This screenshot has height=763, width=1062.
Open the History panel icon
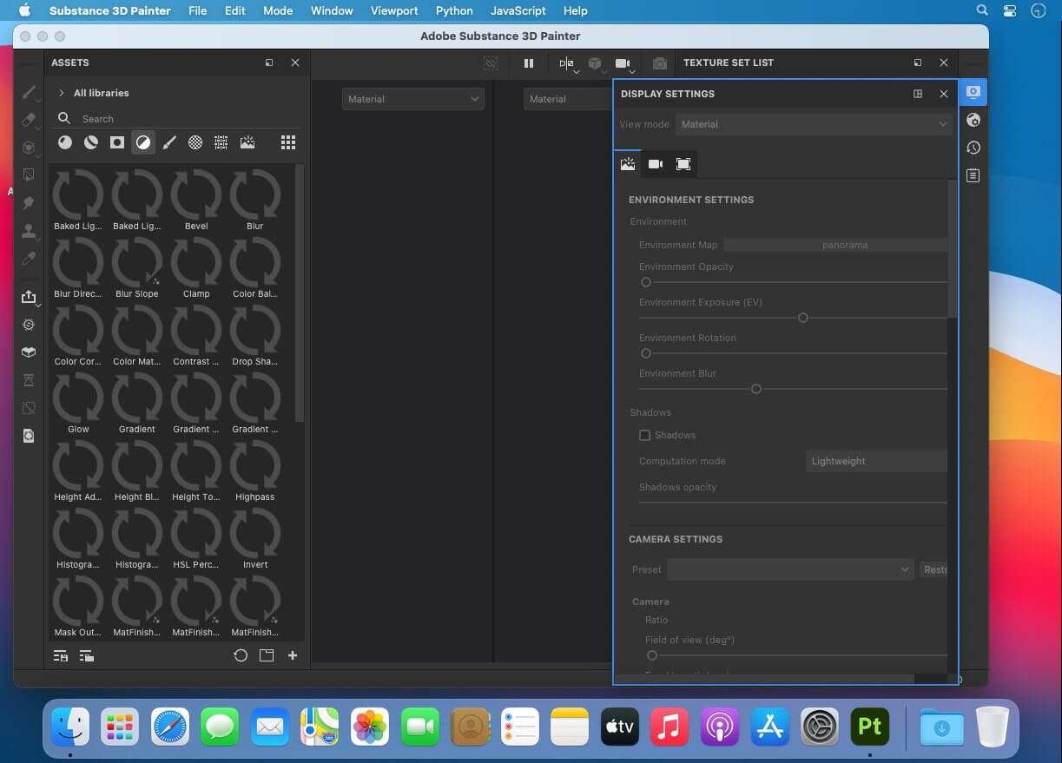pos(973,148)
